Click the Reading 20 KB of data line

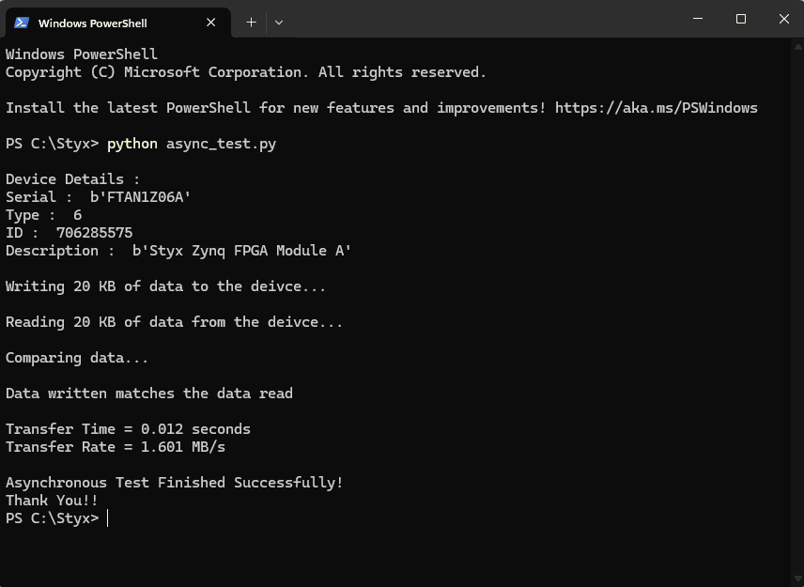point(174,322)
